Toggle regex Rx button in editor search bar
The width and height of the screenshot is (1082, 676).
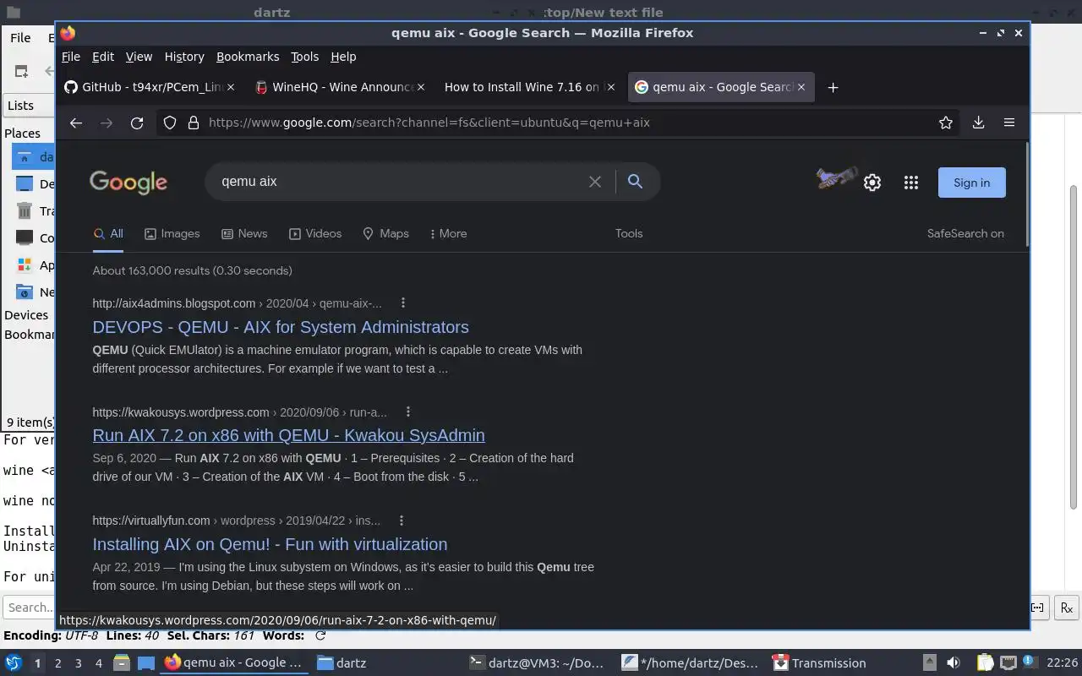1067,608
